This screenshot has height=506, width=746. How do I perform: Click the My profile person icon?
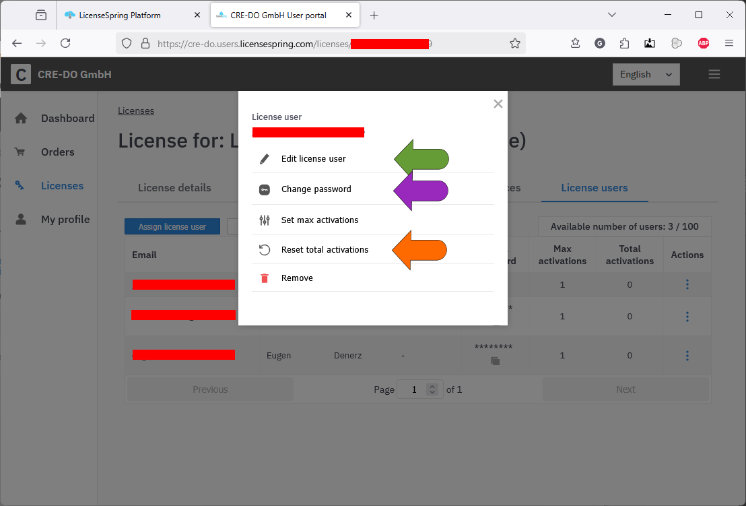point(21,219)
